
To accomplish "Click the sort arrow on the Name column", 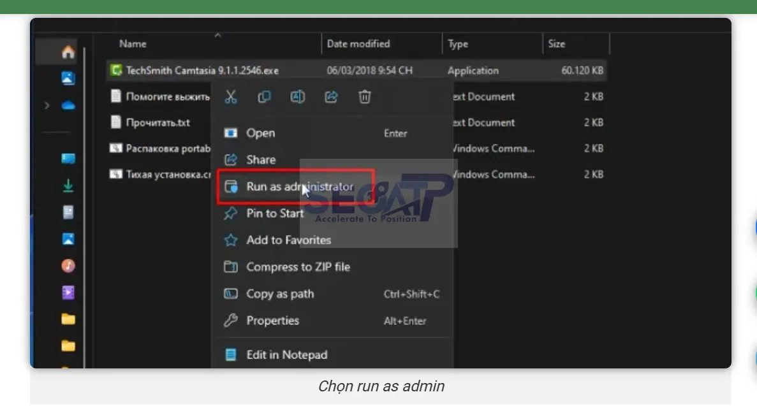I will pos(217,35).
